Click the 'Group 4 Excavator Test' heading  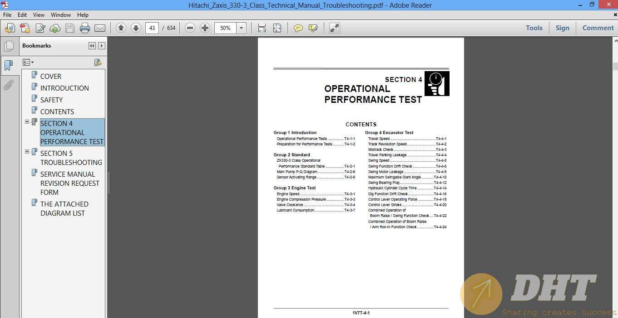click(389, 133)
